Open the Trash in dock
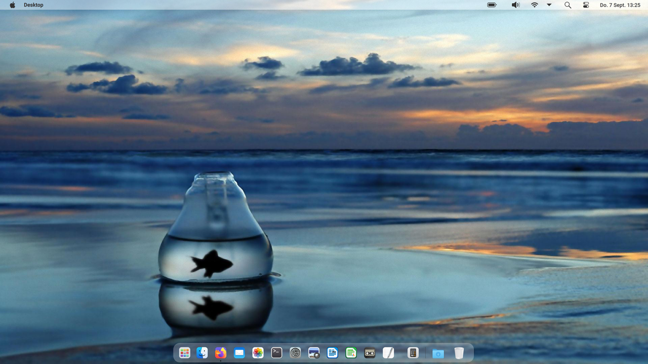Viewport: 648px width, 364px height. (x=459, y=353)
